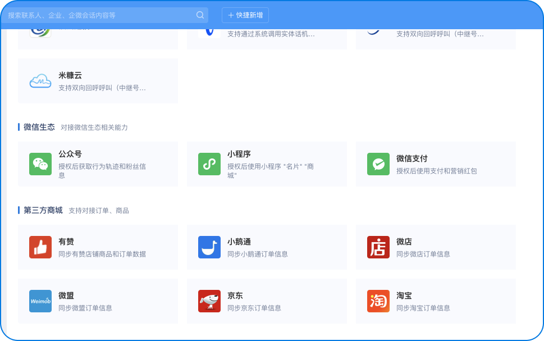Screen dimensions: 544x341
Task: Click the 快捷新增 button
Action: [x=245, y=15]
